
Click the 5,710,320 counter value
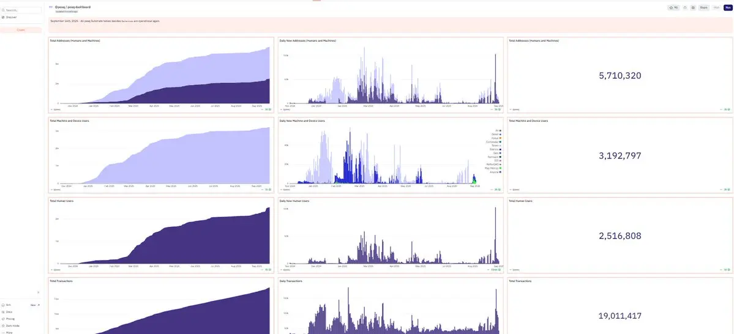click(620, 75)
